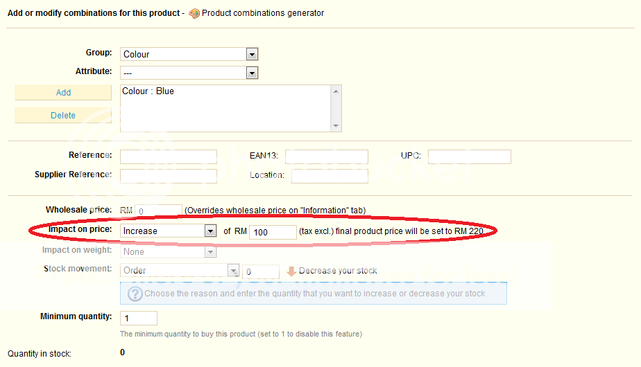Edit the Minimum quantity field

(139, 319)
